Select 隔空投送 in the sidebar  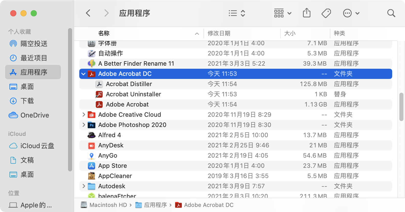point(33,44)
